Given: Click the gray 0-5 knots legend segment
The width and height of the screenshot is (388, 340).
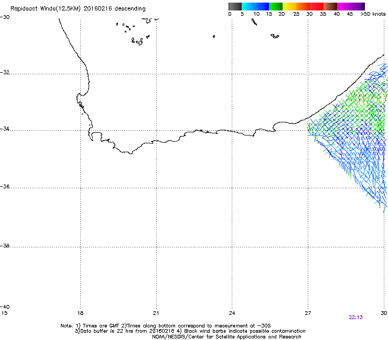Looking at the screenshot, I should tap(235, 6).
